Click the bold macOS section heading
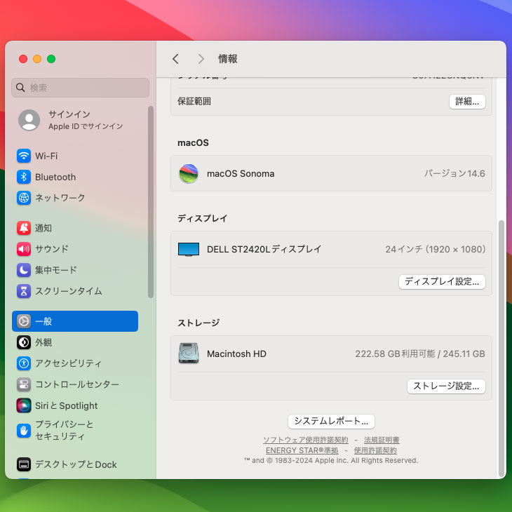This screenshot has width=512, height=512. pyautogui.click(x=193, y=142)
